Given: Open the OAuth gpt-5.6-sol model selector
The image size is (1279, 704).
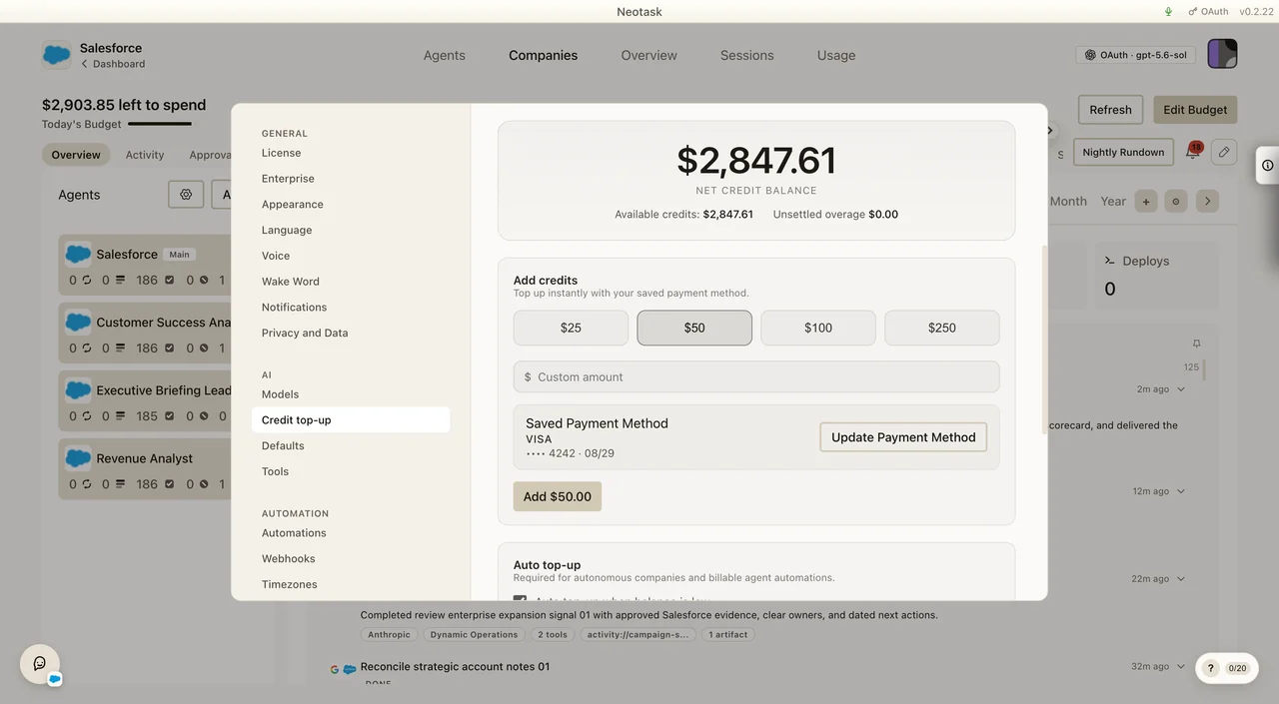Looking at the screenshot, I should pos(1136,55).
